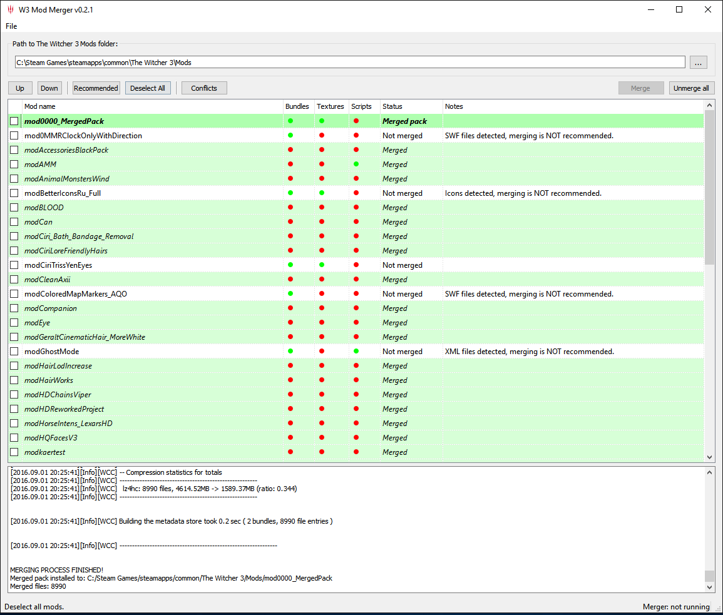The height and width of the screenshot is (615, 723).
Task: Click the green Bundles dot for modBetterIconsRu_Full
Action: coord(289,193)
